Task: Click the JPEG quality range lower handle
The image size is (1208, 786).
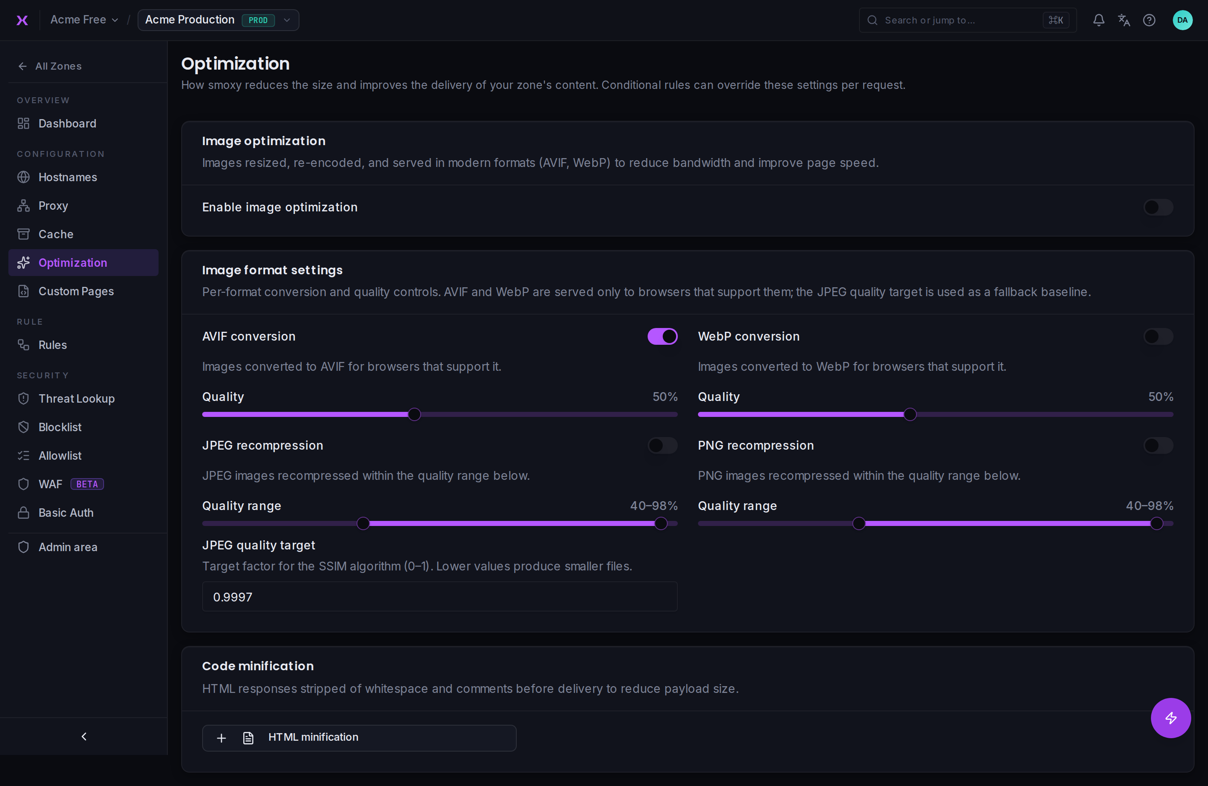Action: [x=363, y=523]
